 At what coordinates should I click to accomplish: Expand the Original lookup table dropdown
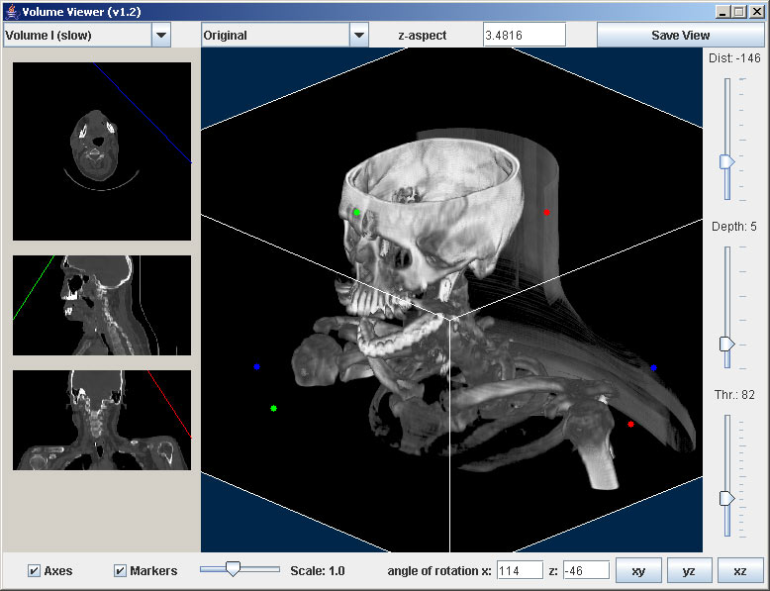coord(285,36)
